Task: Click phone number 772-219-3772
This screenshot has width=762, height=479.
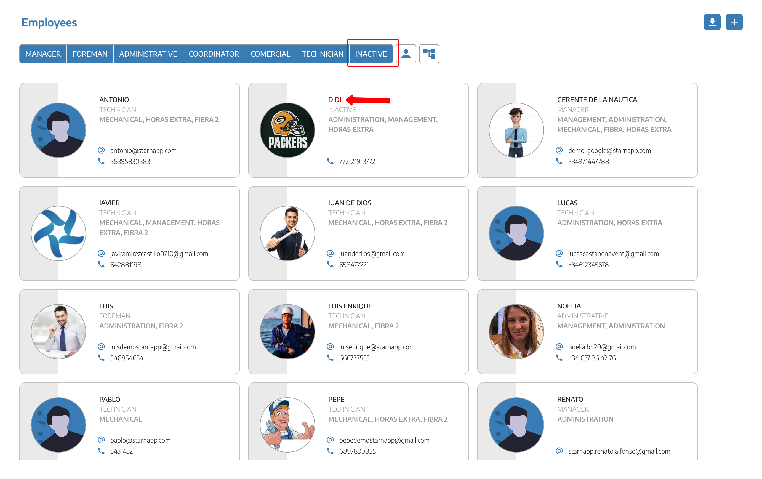Action: tap(357, 161)
